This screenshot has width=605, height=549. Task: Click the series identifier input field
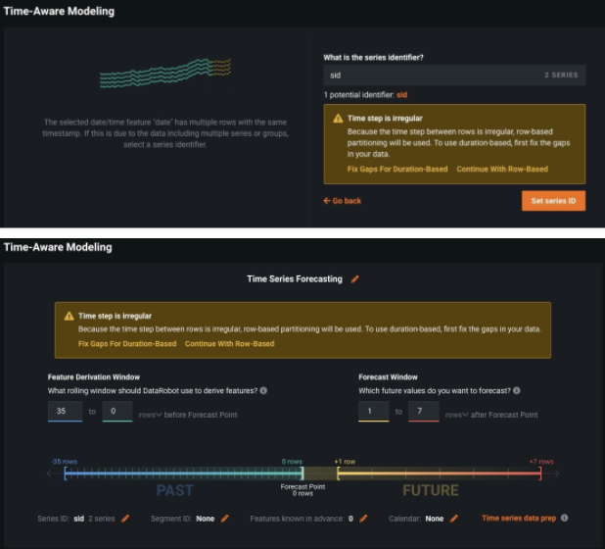[431, 75]
